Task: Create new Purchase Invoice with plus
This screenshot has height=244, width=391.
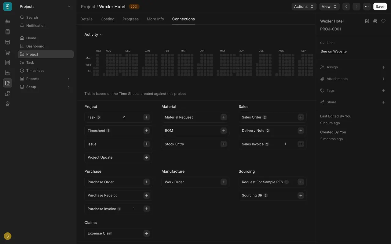Action: 147,209
